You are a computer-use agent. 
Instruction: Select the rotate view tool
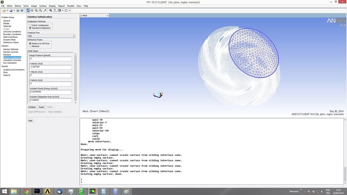(28, 10)
